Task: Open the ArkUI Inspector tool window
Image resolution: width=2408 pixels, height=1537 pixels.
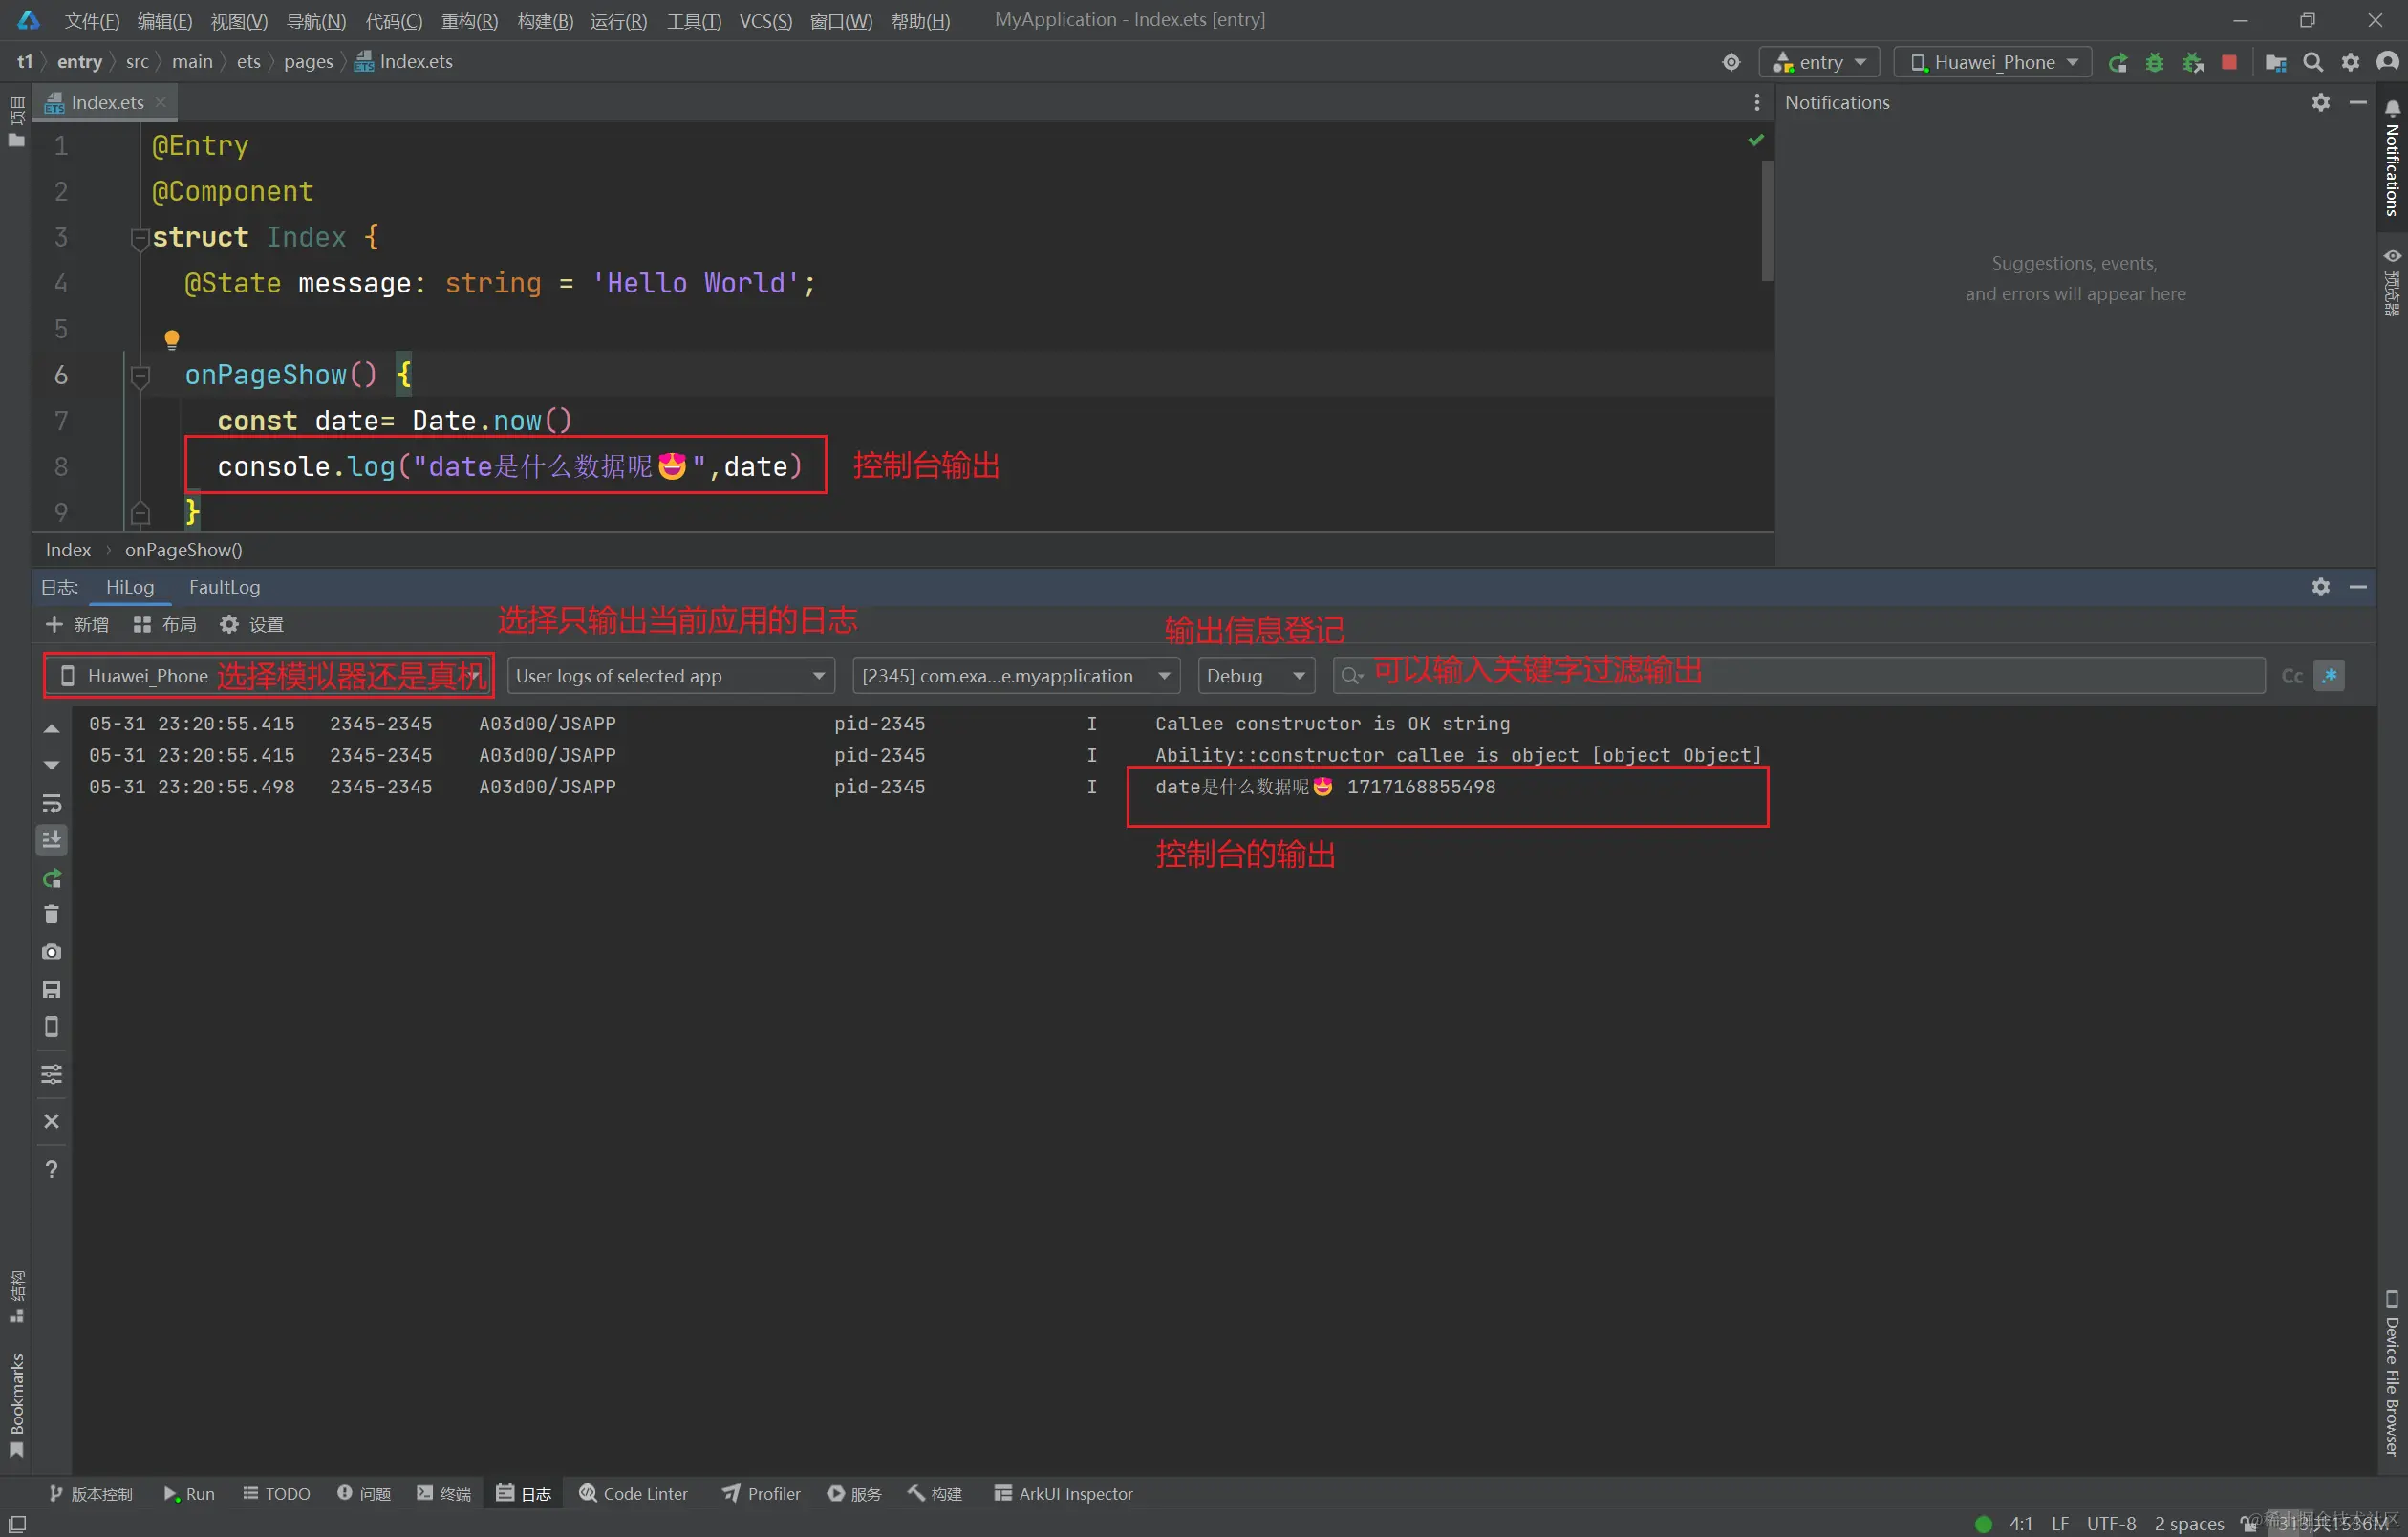Action: pos(1063,1493)
